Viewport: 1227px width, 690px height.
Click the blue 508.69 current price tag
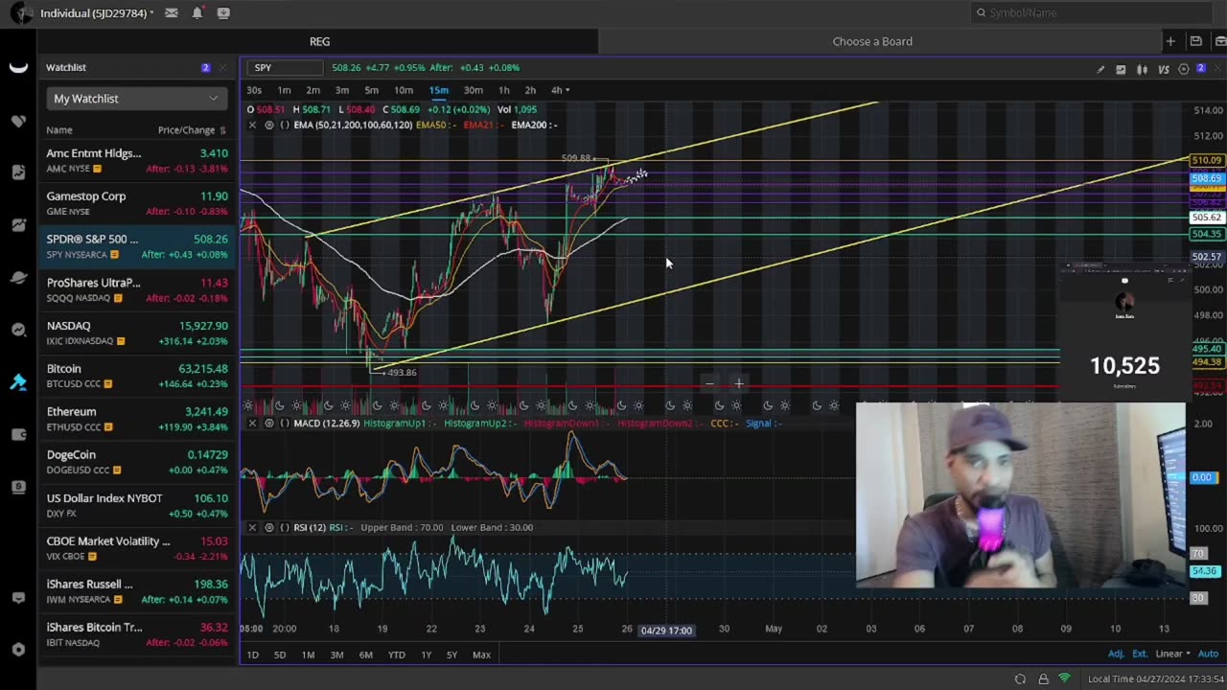pos(1206,178)
